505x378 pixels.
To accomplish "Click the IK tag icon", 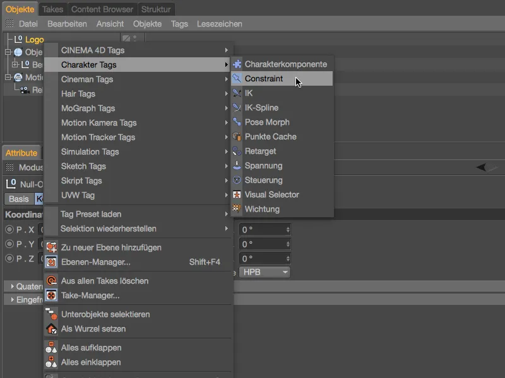I will coord(237,93).
